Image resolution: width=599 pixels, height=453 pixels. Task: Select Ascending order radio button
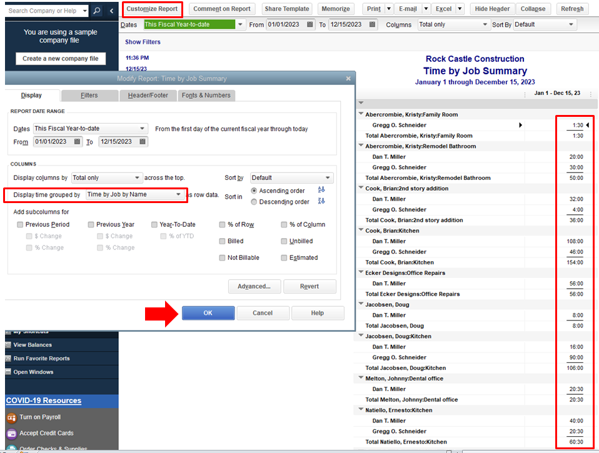(x=254, y=191)
